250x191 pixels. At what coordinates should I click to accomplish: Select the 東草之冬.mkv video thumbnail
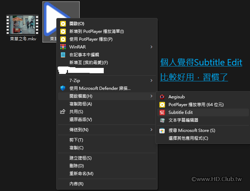(22, 25)
